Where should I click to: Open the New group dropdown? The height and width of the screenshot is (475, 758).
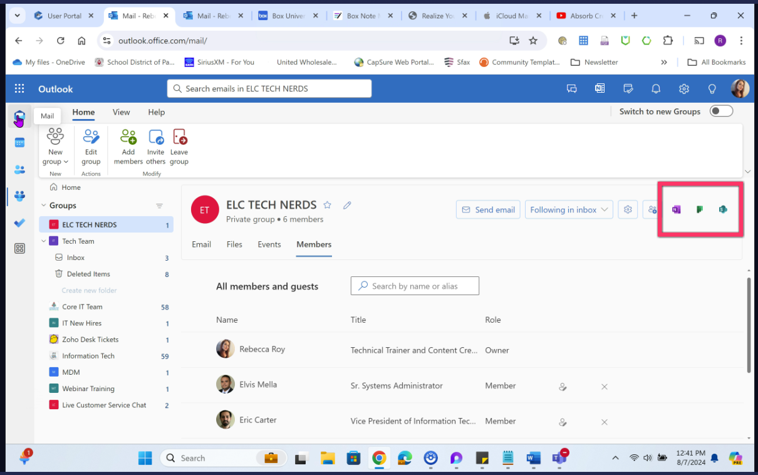[x=55, y=147]
